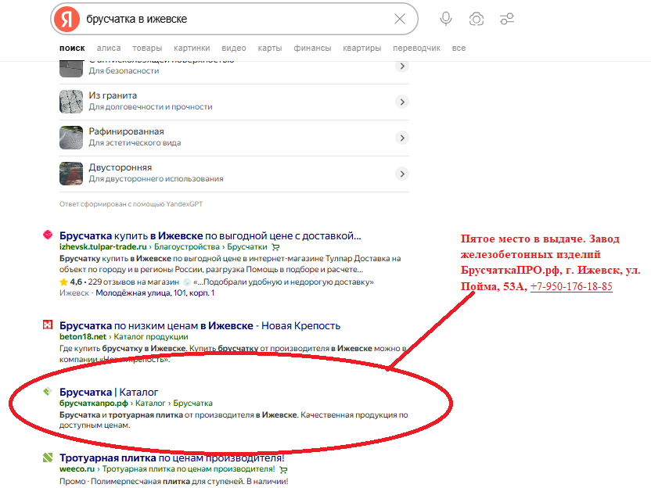This screenshot has width=651, height=488.
Task: Open the финансы tab
Action: click(x=312, y=48)
